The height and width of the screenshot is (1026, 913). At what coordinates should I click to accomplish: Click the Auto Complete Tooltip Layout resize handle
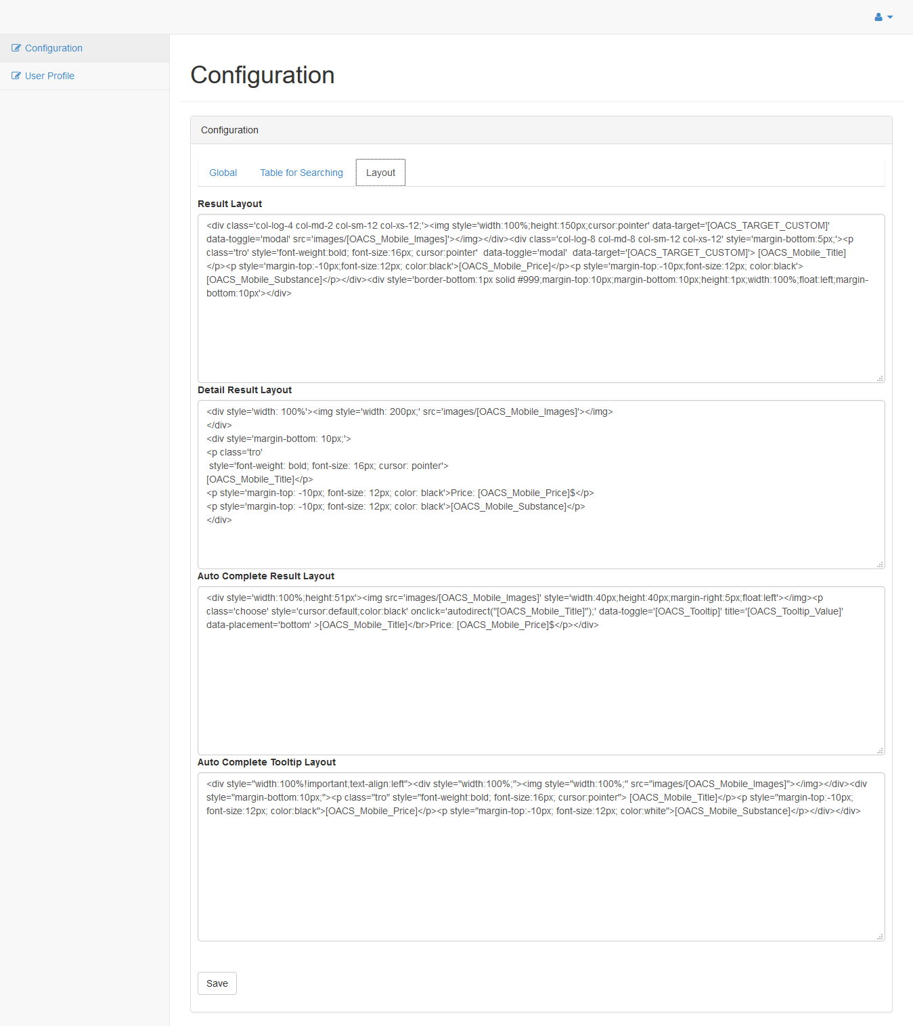point(880,937)
